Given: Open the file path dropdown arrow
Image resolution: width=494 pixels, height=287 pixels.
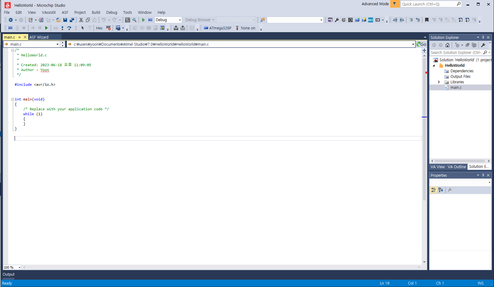Looking at the screenshot, I should pyautogui.click(x=413, y=44).
